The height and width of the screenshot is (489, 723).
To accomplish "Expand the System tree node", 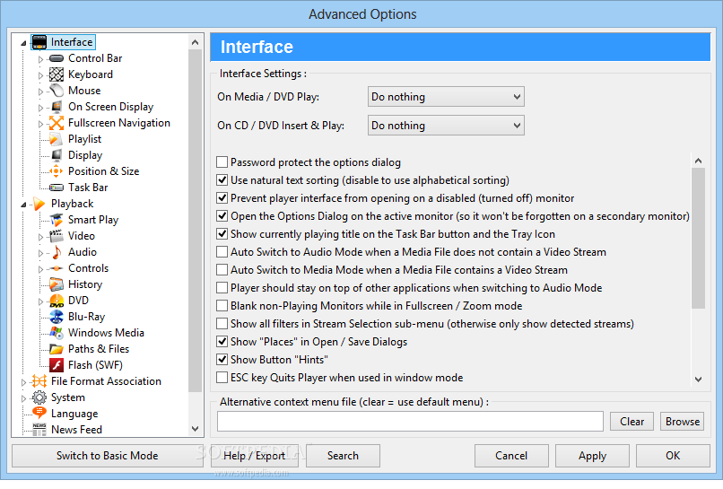I will 23,398.
